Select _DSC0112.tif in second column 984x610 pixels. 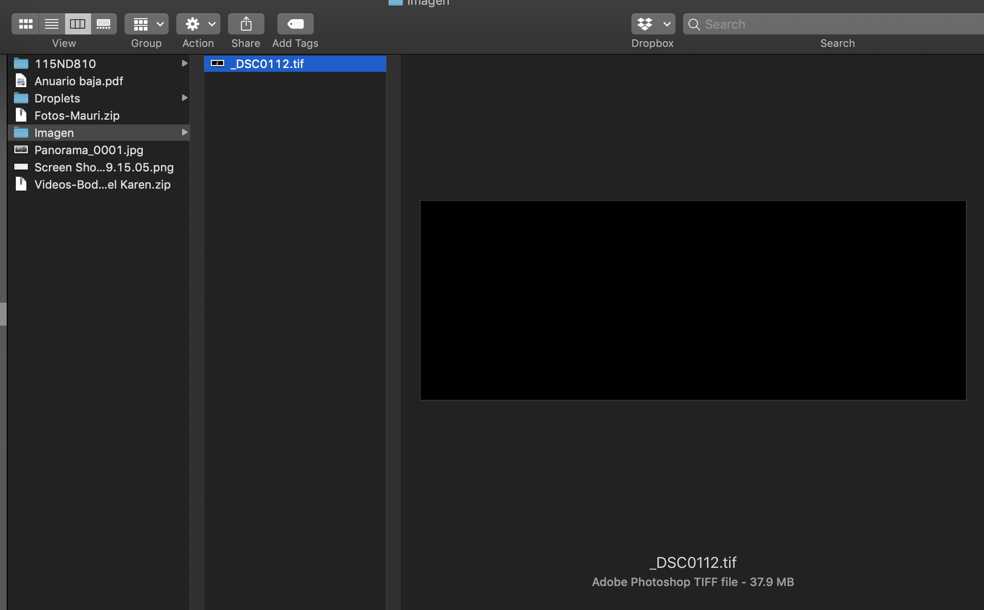[267, 64]
